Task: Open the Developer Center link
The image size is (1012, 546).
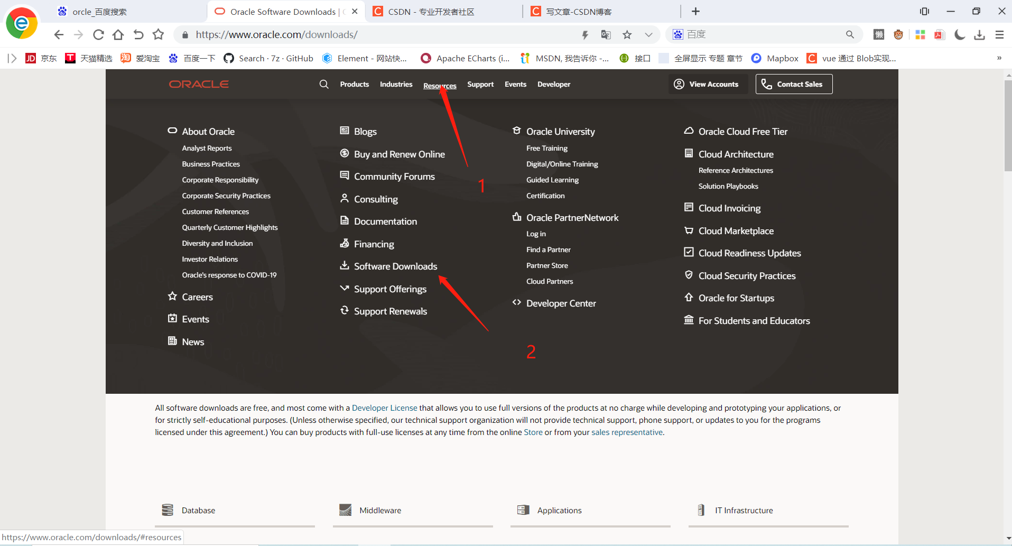Action: pyautogui.click(x=561, y=303)
